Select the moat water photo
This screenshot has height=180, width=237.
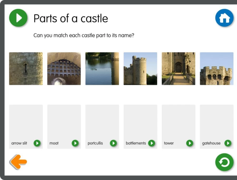click(102, 69)
